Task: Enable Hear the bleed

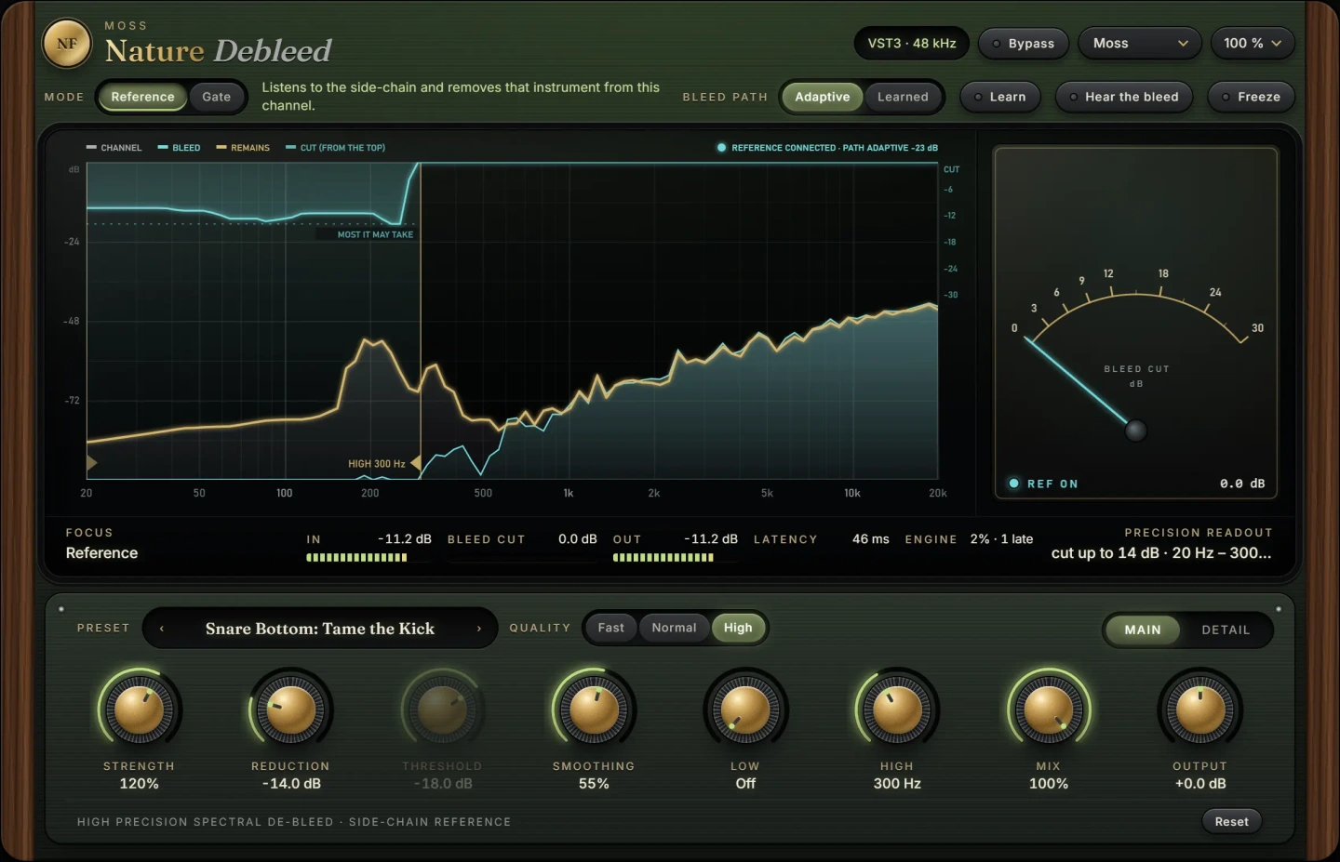Action: [x=1124, y=97]
